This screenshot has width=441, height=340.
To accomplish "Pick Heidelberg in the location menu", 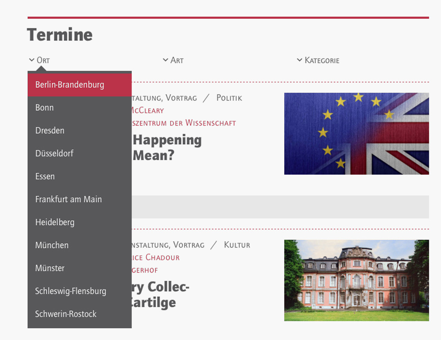I will pos(55,222).
